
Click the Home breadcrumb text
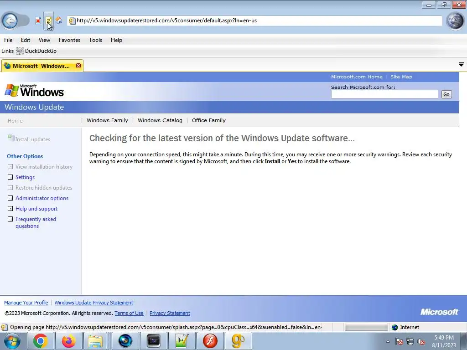click(15, 120)
